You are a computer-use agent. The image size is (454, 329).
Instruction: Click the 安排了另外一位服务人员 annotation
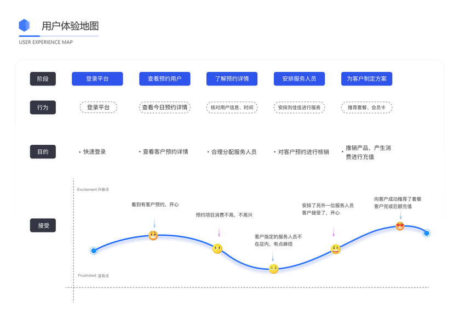point(327,209)
